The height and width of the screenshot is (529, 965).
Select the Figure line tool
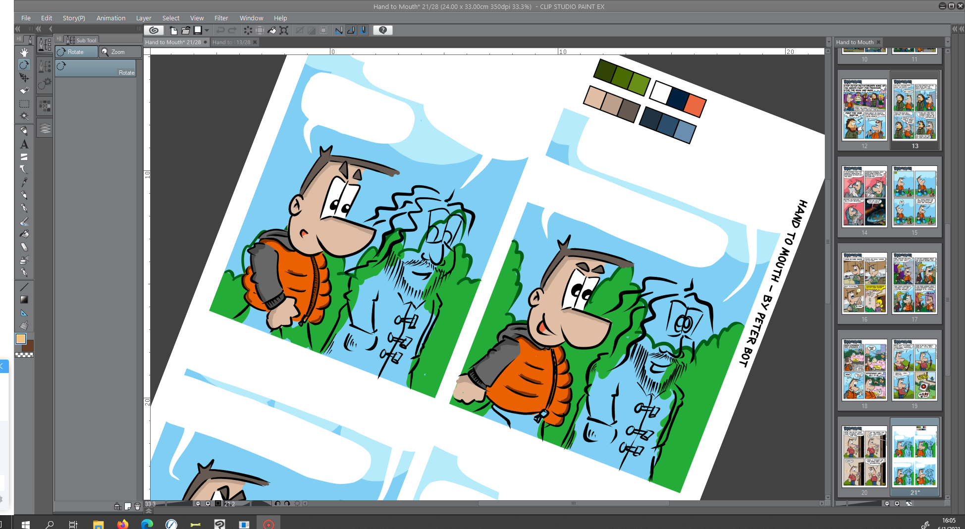click(x=24, y=287)
